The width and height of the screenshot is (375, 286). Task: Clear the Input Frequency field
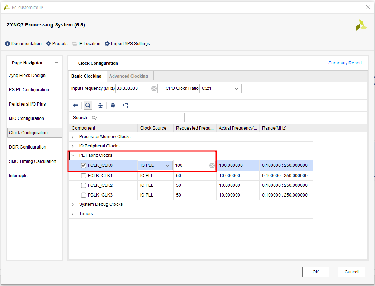pyautogui.click(x=154, y=88)
